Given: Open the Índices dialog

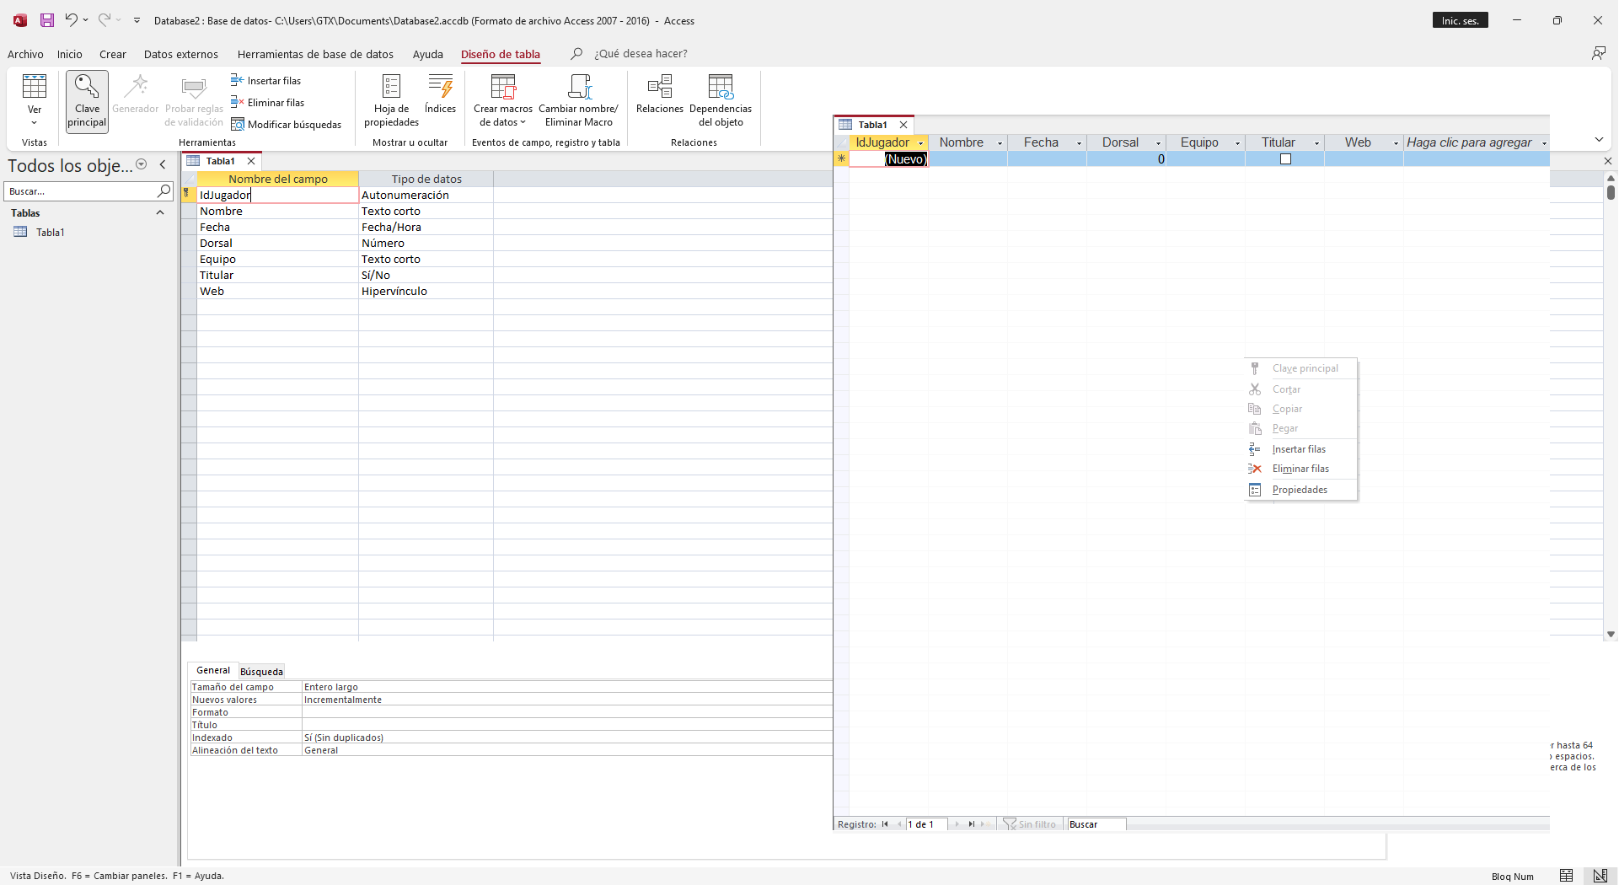Looking at the screenshot, I should tap(440, 94).
